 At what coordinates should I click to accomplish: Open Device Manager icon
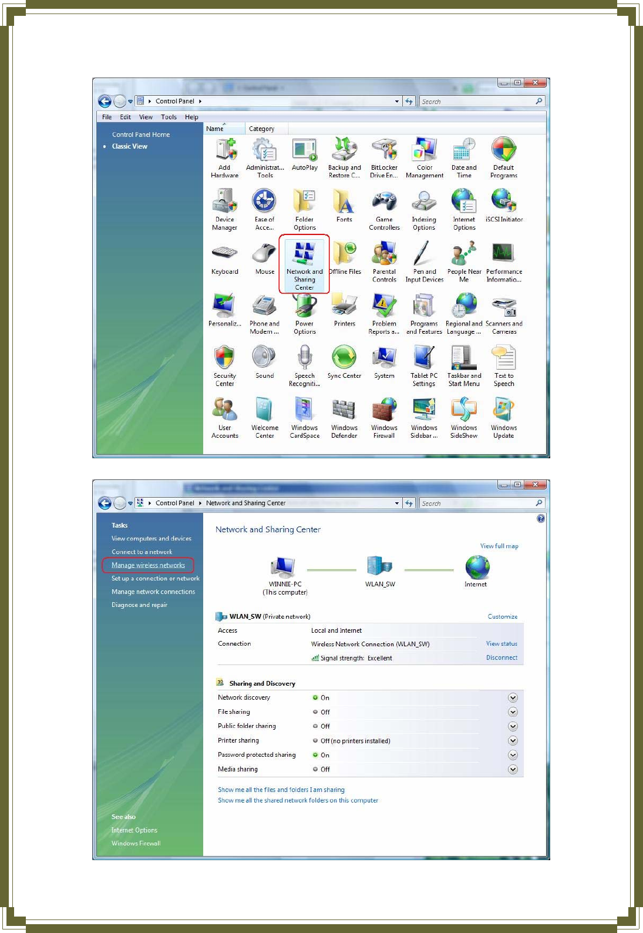coord(225,210)
